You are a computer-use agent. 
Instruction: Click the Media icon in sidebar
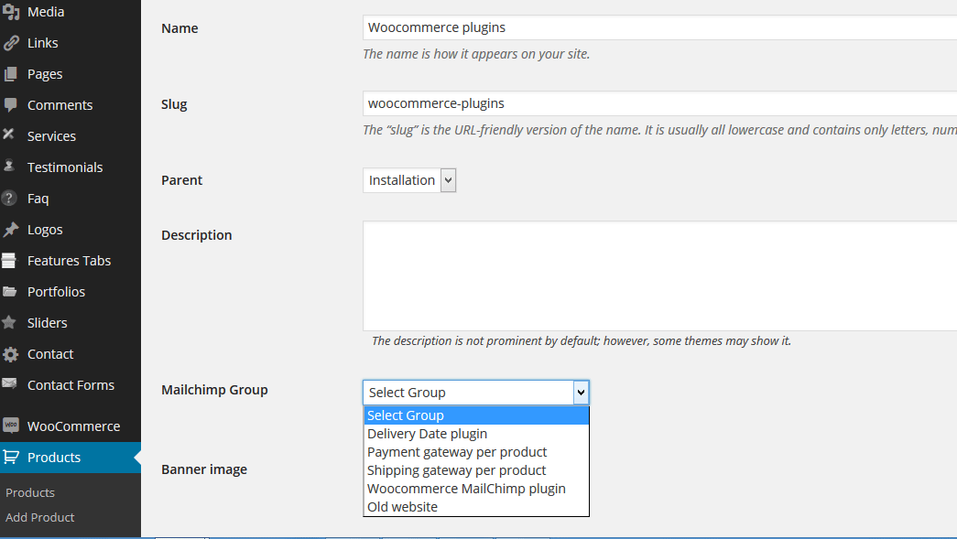click(11, 12)
